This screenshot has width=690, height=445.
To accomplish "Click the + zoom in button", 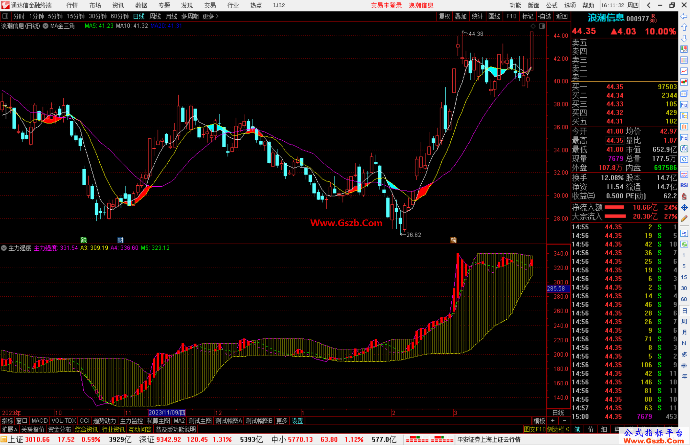I will (553, 421).
